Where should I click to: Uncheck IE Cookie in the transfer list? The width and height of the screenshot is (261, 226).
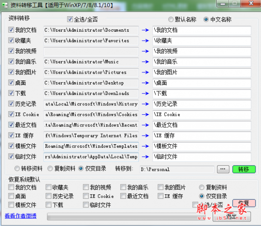11,114
